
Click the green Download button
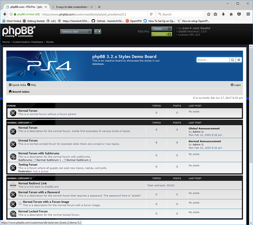(162, 34)
